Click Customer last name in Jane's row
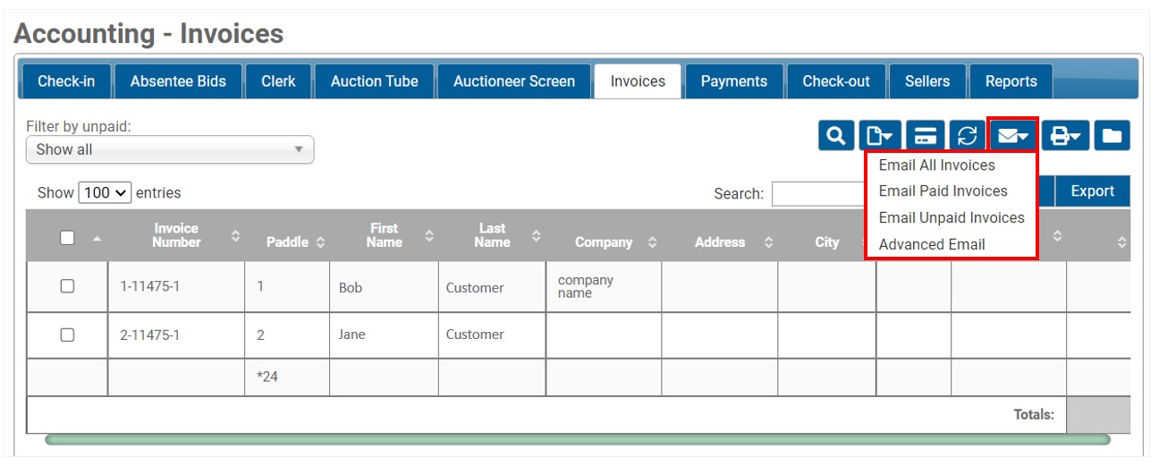Viewport: 1159px width, 466px height. point(475,335)
